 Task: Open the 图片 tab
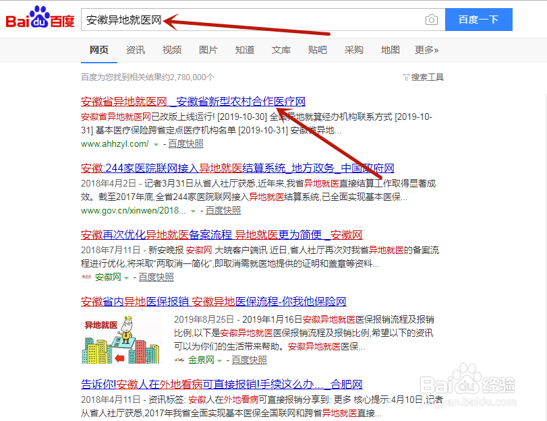(208, 50)
